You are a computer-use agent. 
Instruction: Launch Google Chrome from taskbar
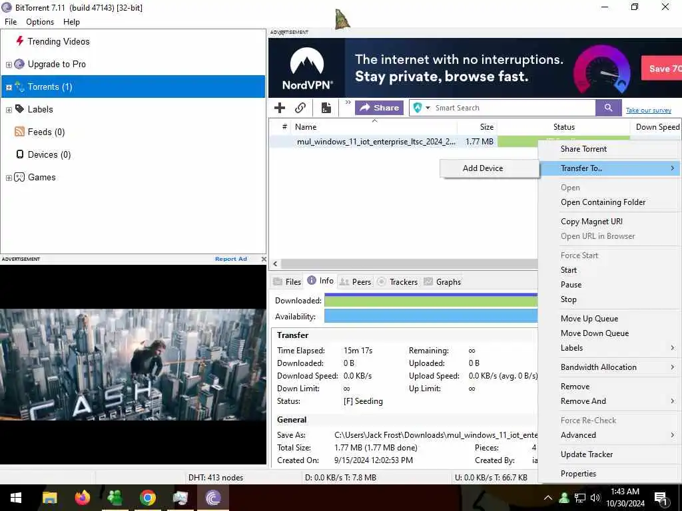[x=148, y=498]
